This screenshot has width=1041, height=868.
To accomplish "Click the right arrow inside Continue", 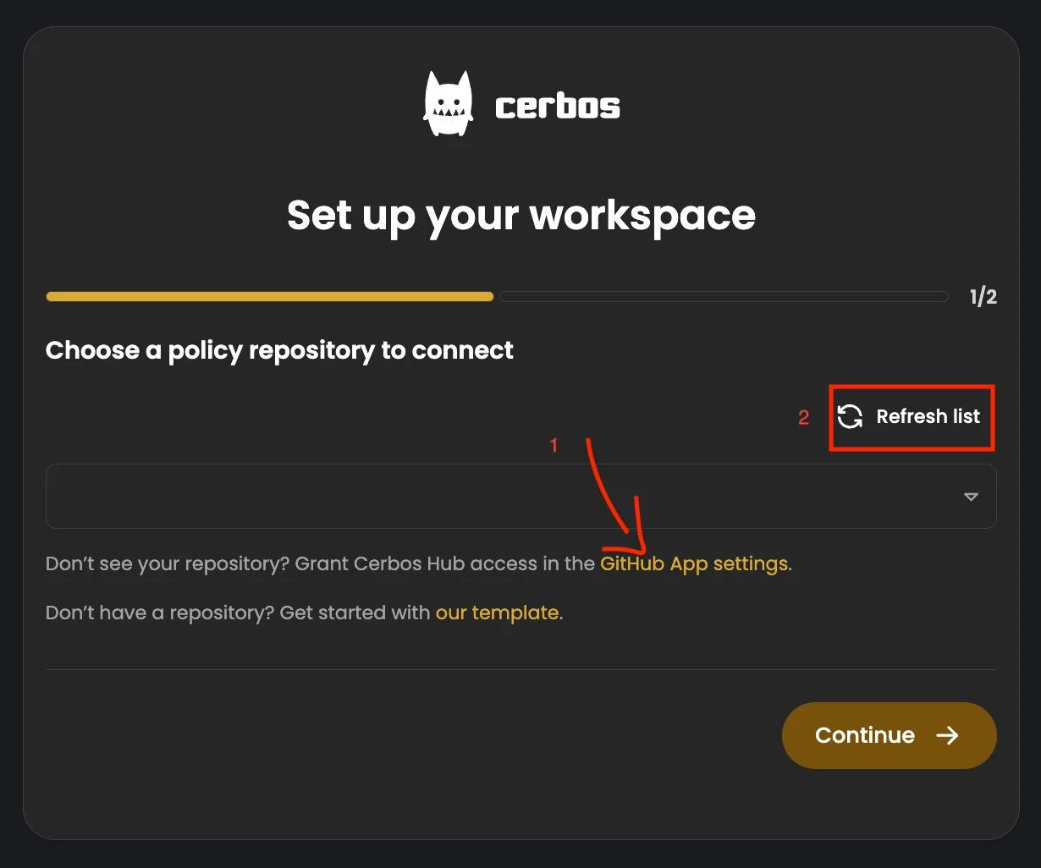I will (947, 735).
